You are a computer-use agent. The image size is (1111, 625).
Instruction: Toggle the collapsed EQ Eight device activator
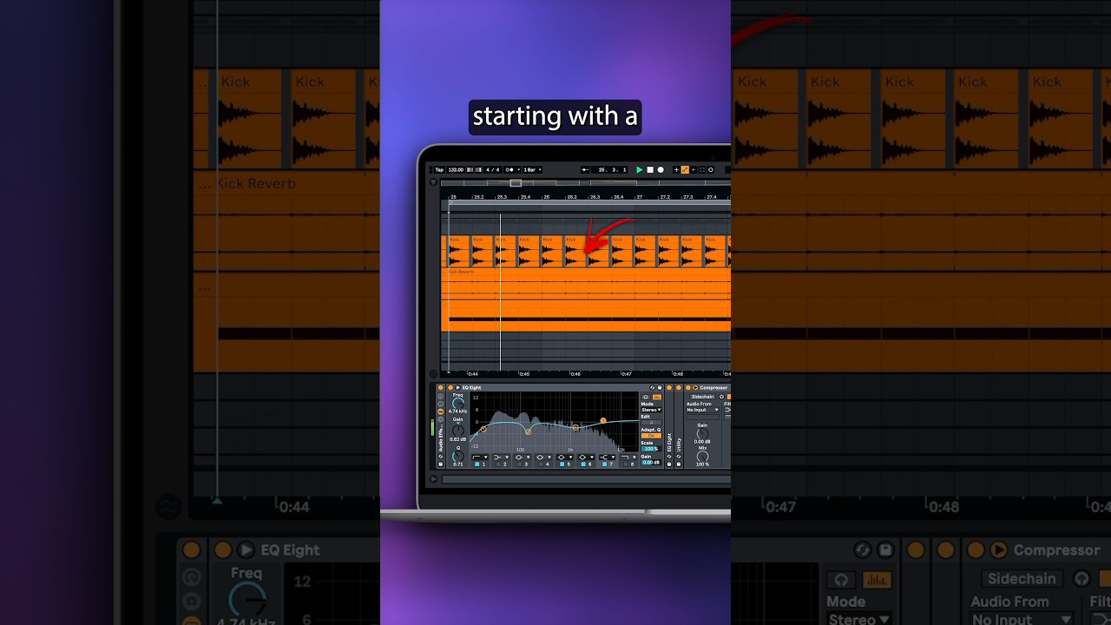pos(669,388)
